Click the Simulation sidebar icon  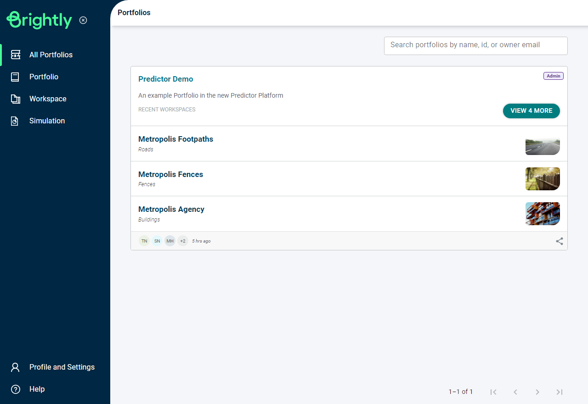15,121
